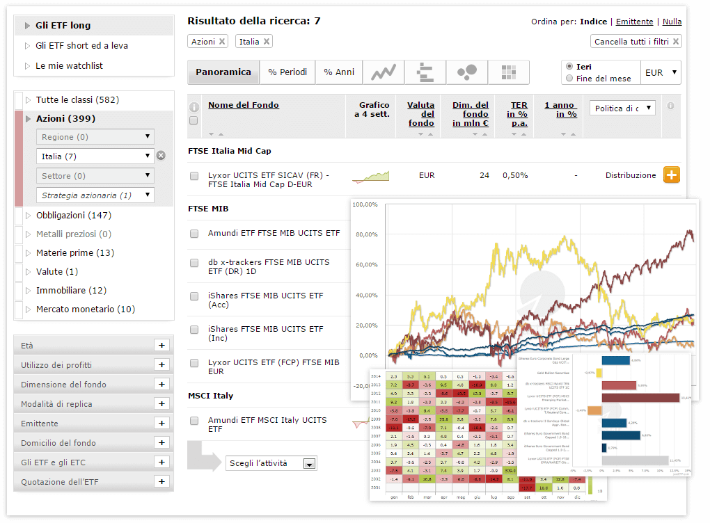Image resolution: width=710 pixels, height=523 pixels.
Task: Click Cancella tutti i filtri button
Action: coord(636,42)
